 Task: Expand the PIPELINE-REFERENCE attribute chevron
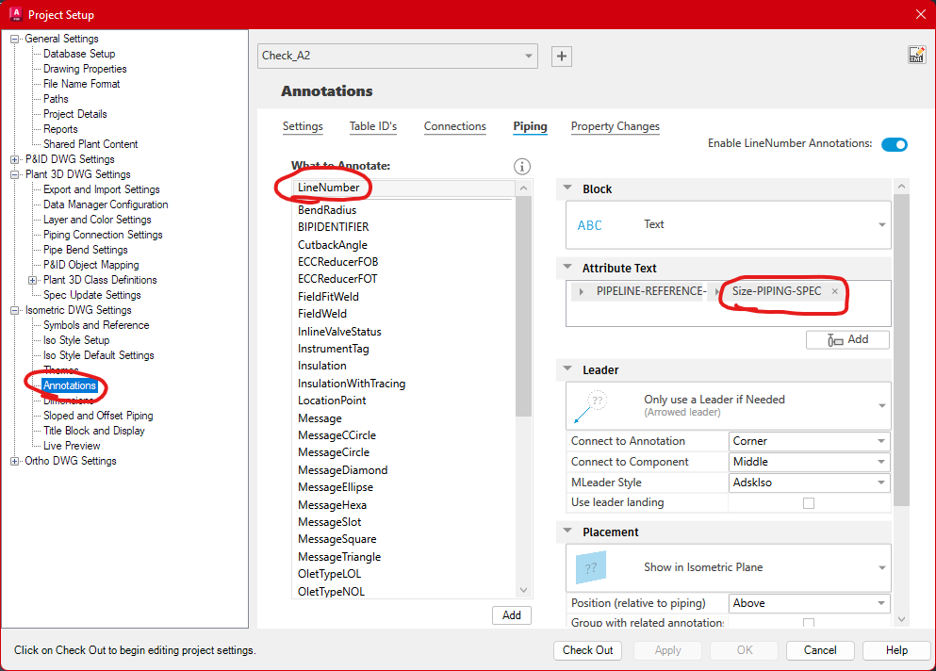click(582, 290)
